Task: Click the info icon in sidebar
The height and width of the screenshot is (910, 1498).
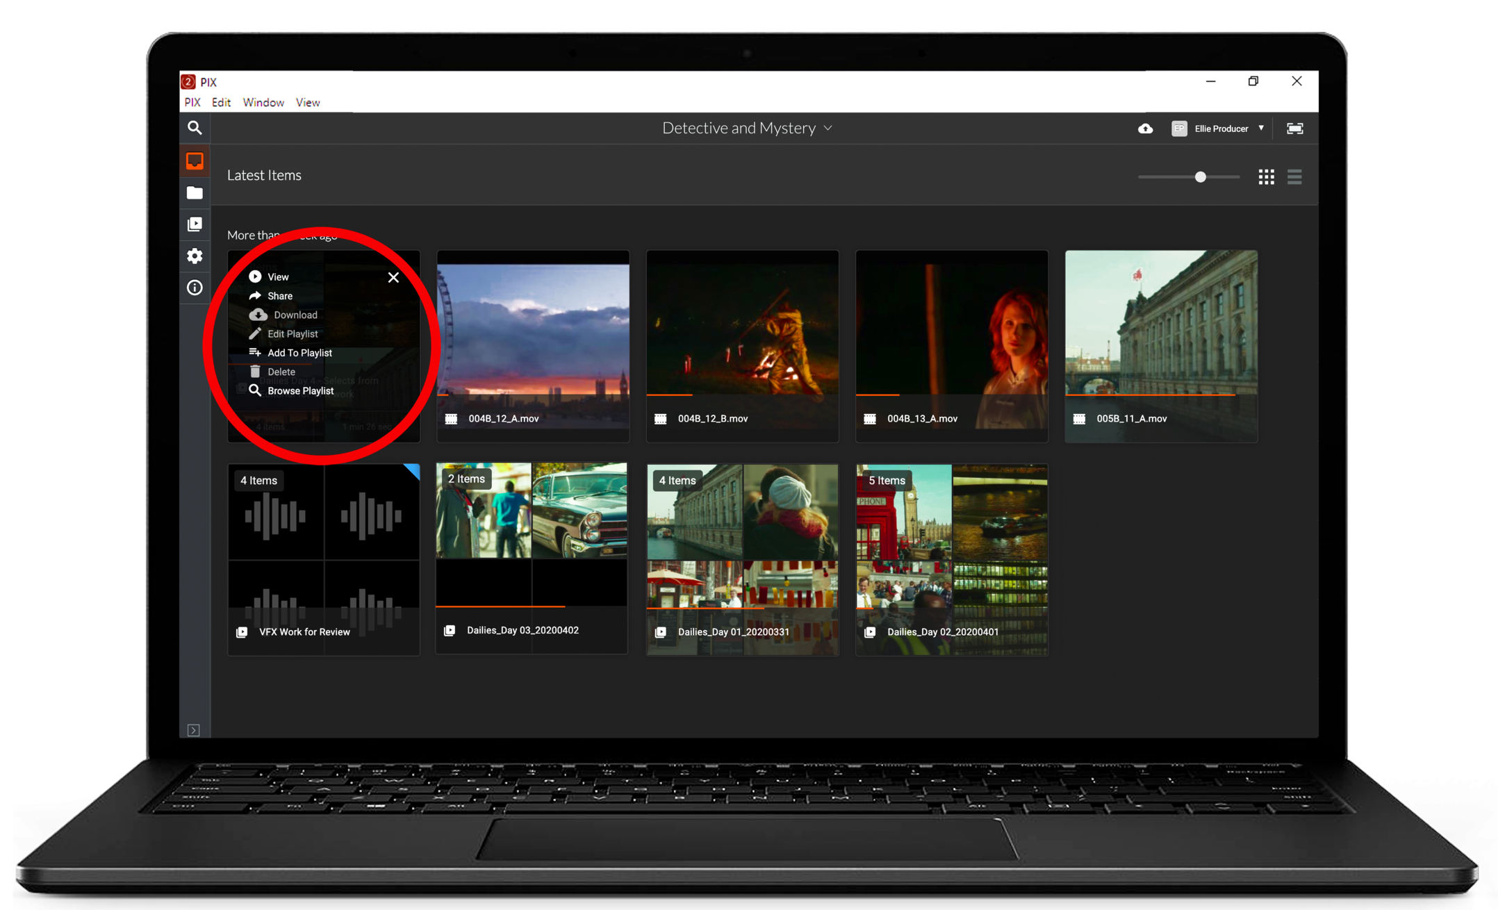Action: pyautogui.click(x=195, y=288)
